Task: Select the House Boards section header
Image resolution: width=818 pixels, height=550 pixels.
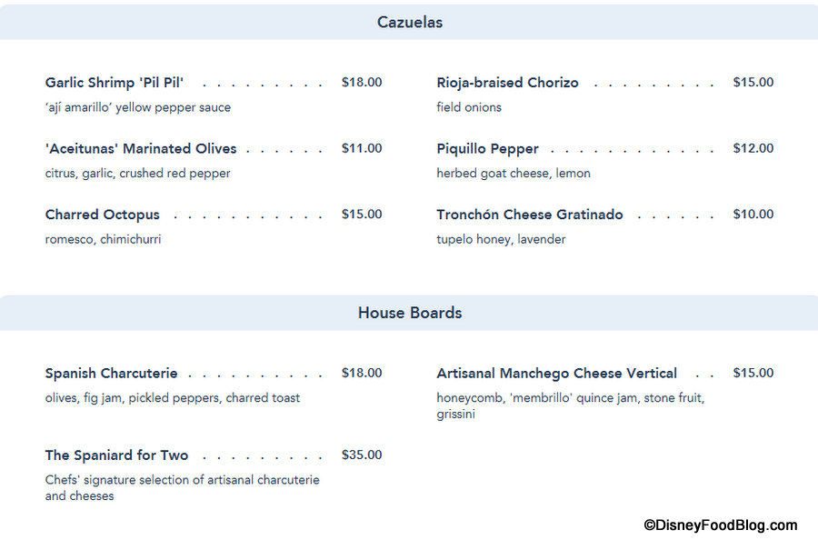Action: 410,313
